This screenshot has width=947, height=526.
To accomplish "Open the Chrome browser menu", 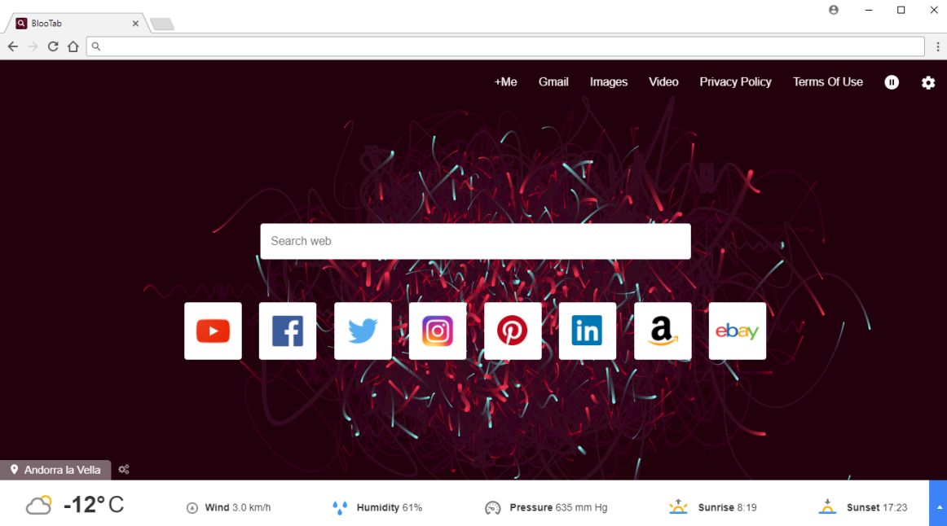I will click(x=939, y=46).
